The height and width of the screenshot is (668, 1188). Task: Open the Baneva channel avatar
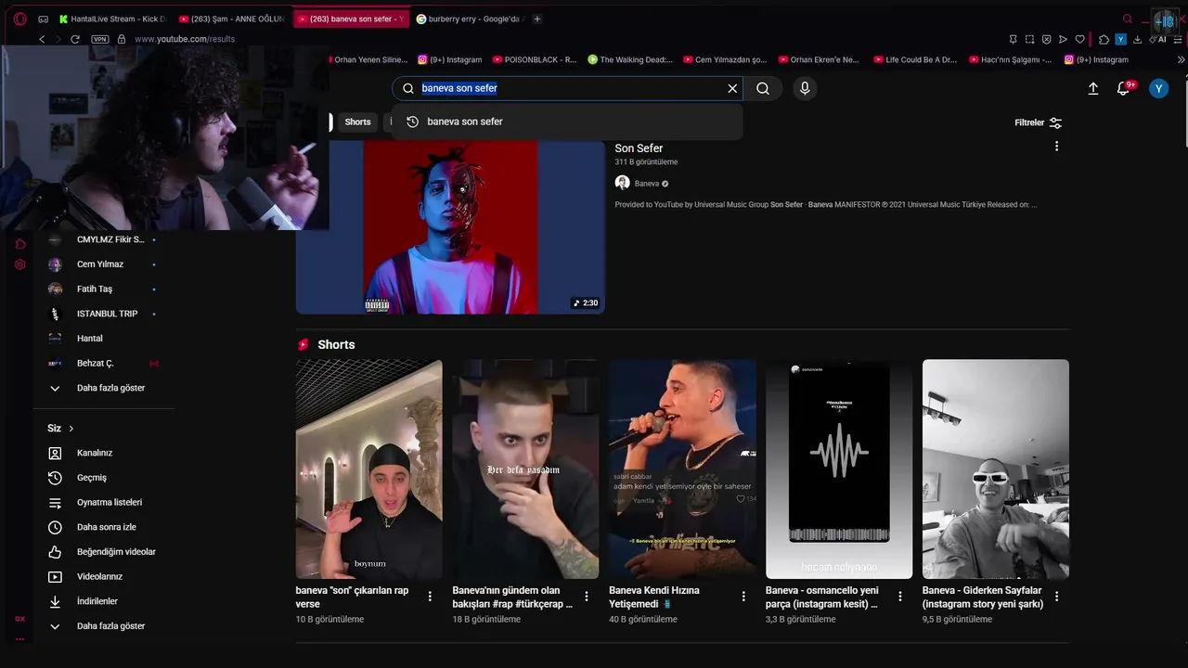623,183
